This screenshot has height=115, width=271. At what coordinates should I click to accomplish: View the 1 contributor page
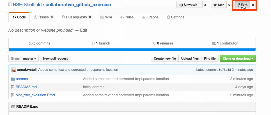(225, 43)
